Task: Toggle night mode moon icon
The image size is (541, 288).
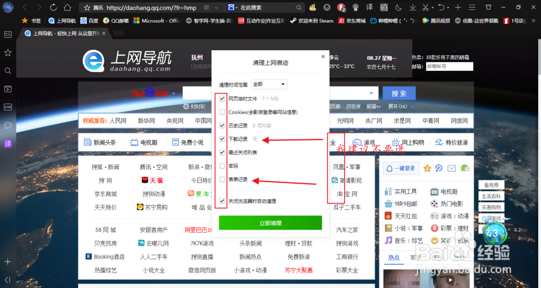Action: pos(398,7)
